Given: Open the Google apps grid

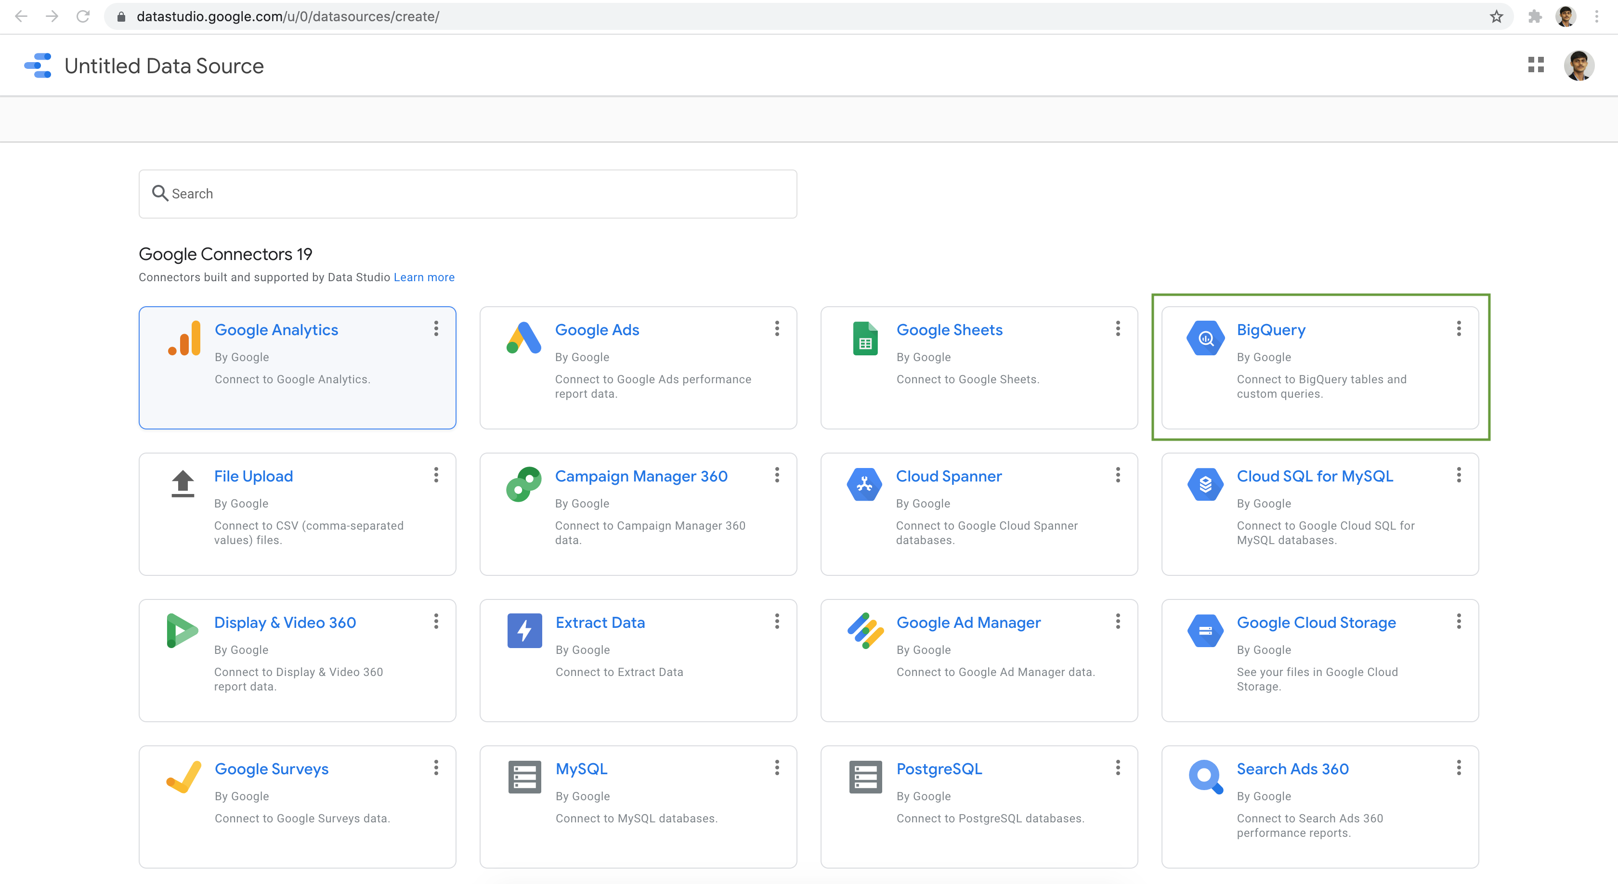Looking at the screenshot, I should (x=1536, y=65).
